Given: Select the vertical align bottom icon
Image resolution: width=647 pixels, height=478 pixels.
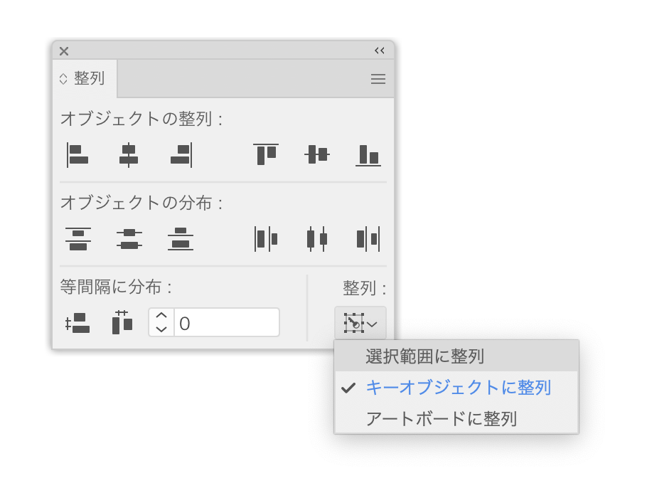Looking at the screenshot, I should 368,155.
